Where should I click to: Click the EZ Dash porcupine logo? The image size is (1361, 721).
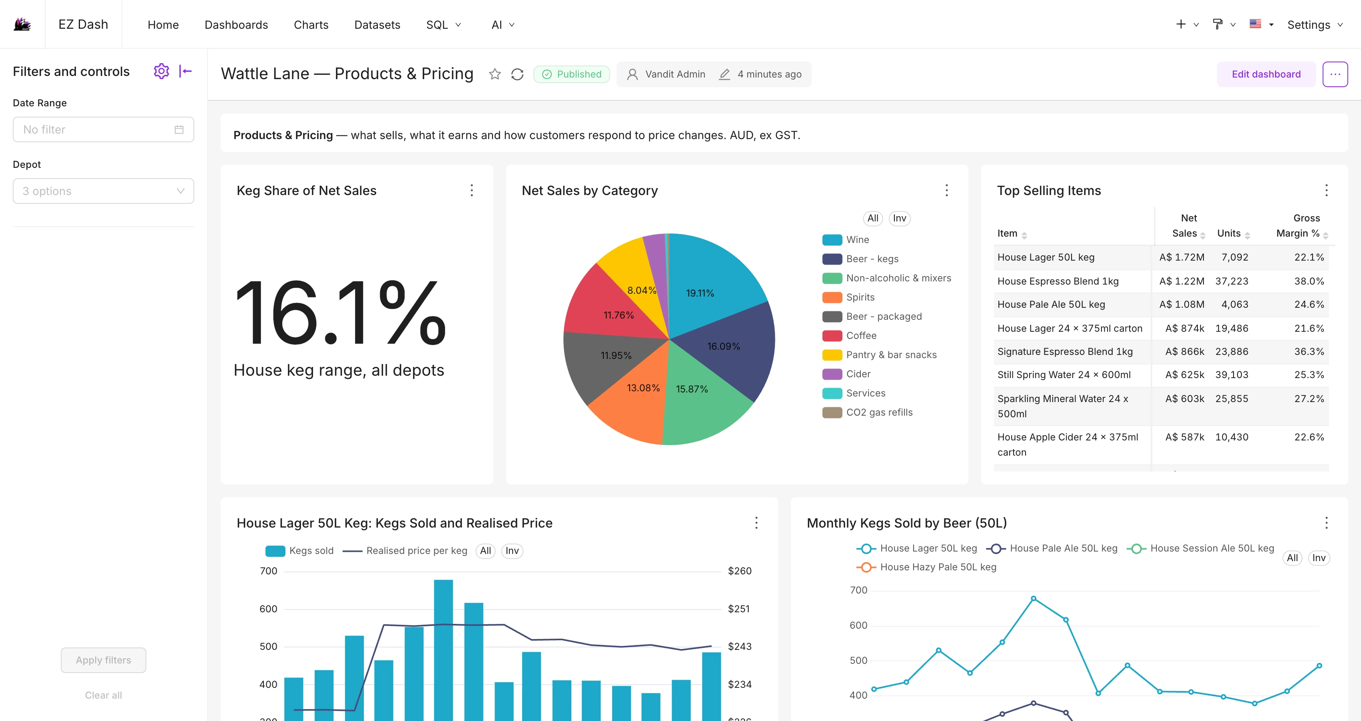point(22,24)
